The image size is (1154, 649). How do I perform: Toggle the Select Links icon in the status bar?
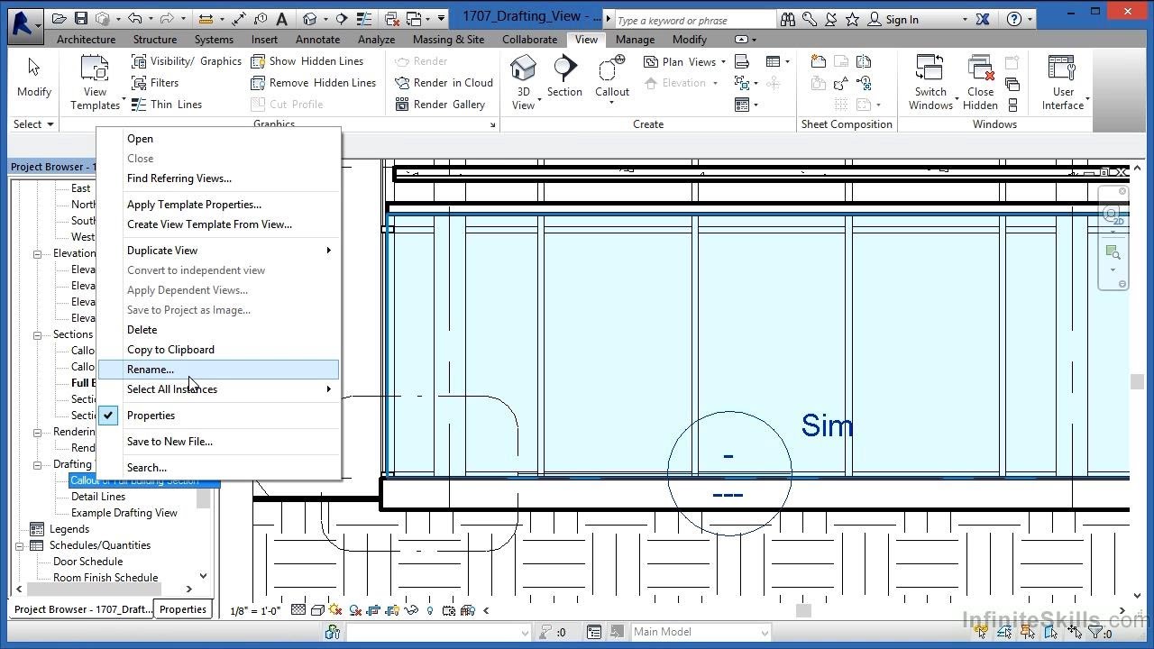pos(980,632)
